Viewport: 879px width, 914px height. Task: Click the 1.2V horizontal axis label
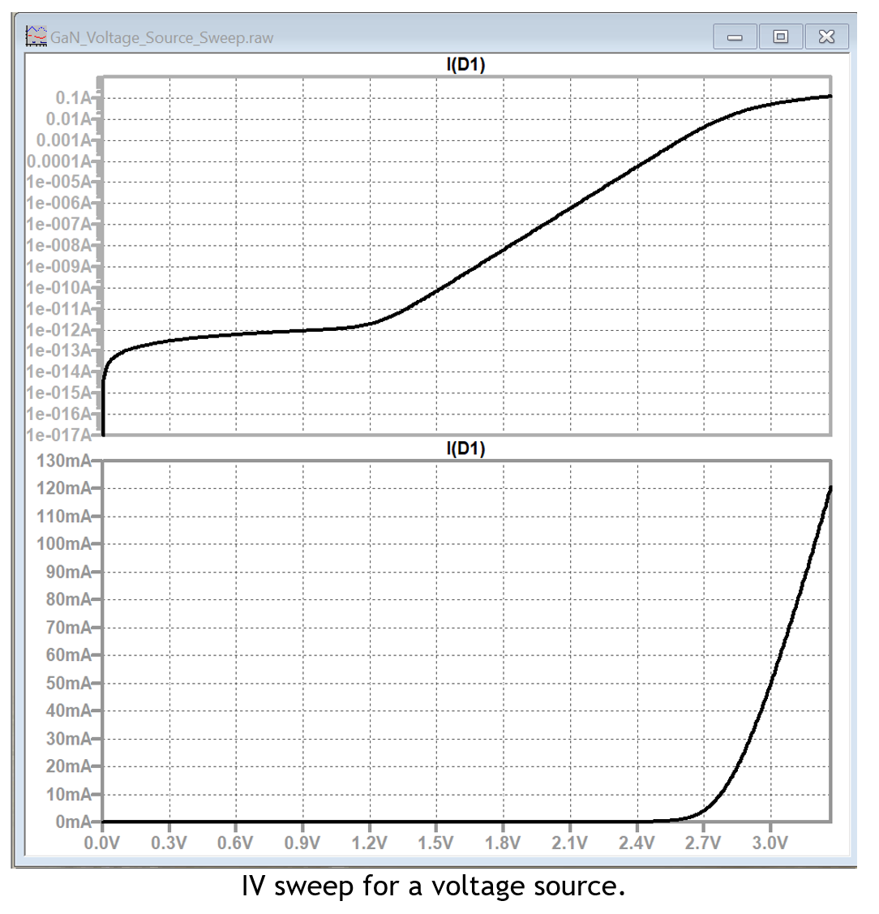(370, 843)
